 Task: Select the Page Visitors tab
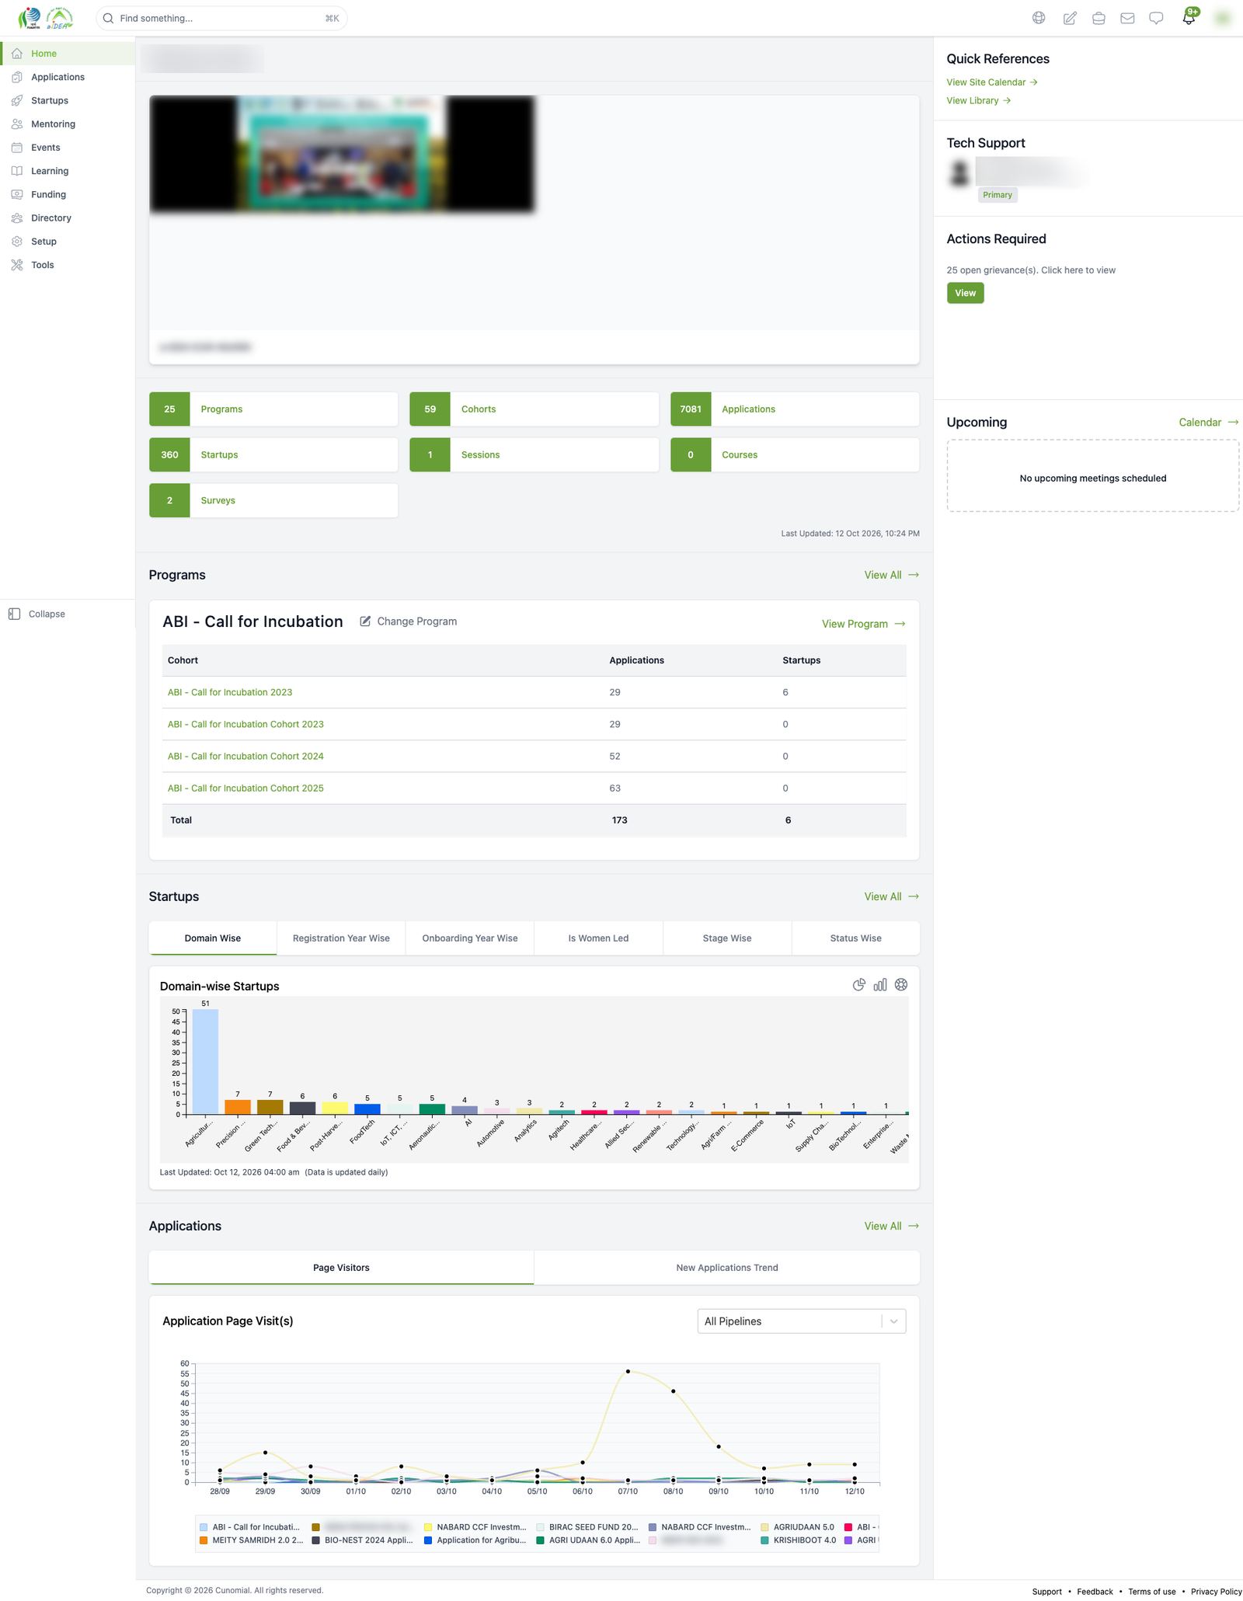341,1268
